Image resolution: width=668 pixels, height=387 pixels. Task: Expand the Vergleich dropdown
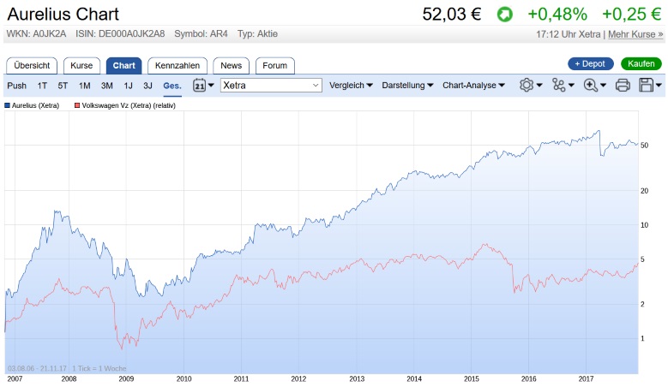[x=352, y=86]
